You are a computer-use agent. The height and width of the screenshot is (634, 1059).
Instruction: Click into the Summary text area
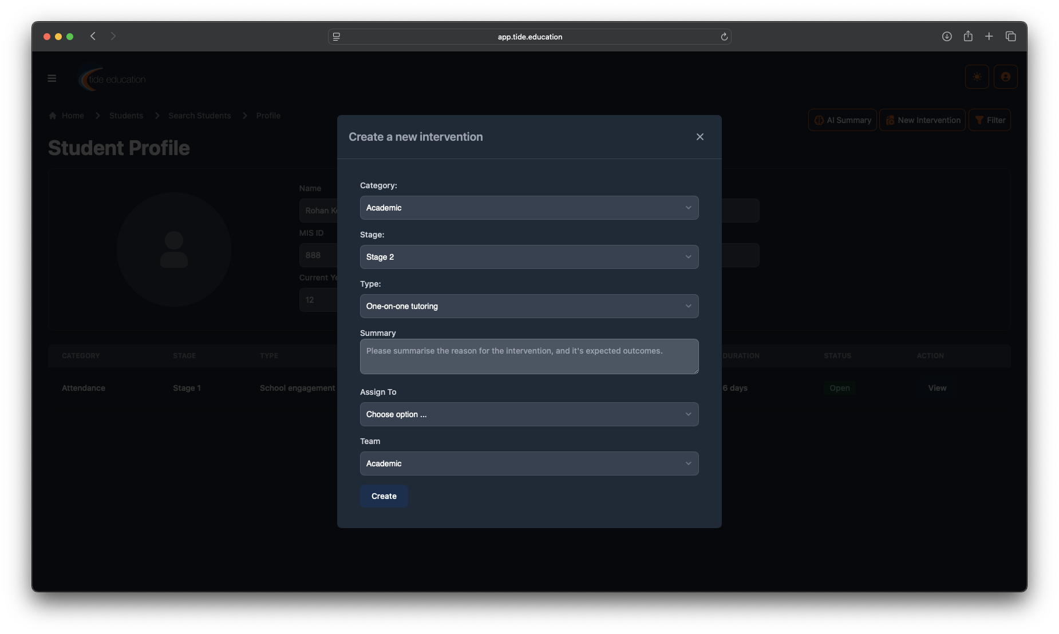coord(528,356)
